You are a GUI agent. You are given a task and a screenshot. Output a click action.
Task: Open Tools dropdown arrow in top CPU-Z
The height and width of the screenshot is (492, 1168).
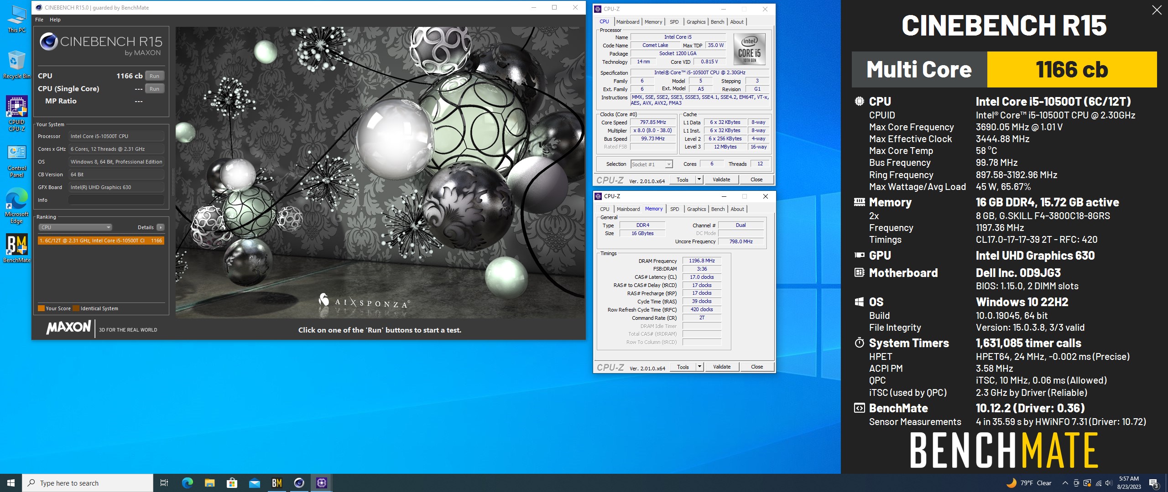699,179
